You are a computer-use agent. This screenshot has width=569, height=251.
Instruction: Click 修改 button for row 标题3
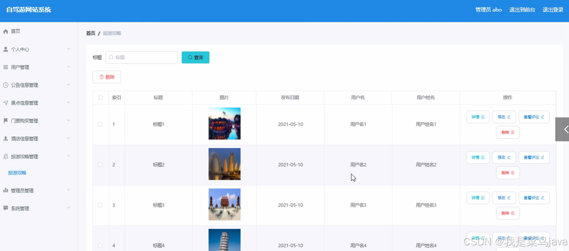pyautogui.click(x=504, y=198)
